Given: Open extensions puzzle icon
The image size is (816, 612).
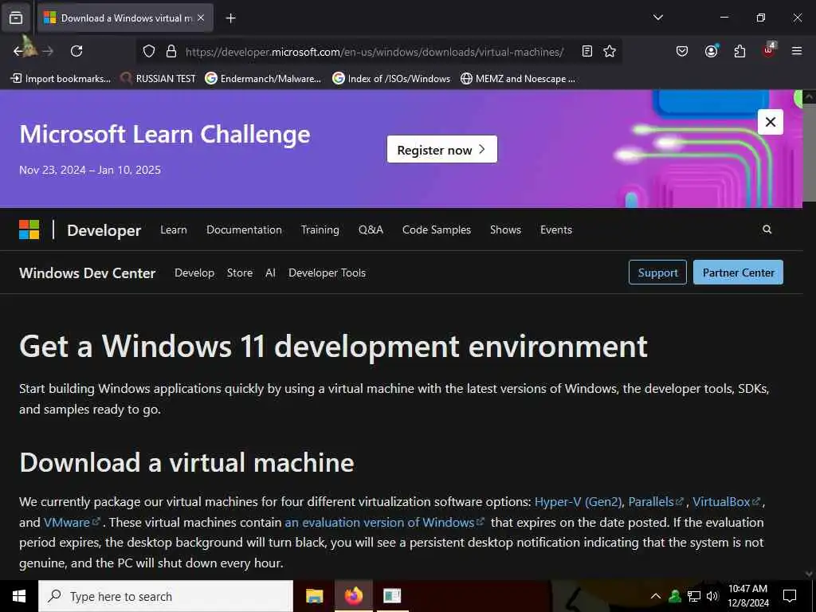Looking at the screenshot, I should 739,51.
